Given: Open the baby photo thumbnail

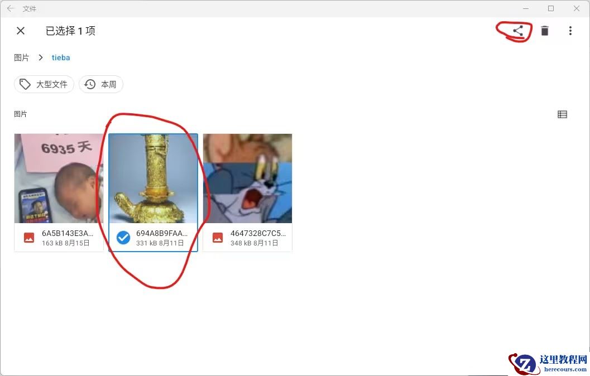Looking at the screenshot, I should pos(59,179).
